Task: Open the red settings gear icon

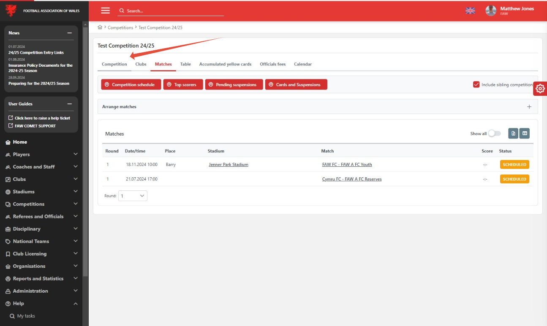Action: click(540, 89)
